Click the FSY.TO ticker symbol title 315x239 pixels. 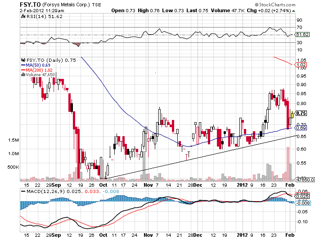[30, 5]
